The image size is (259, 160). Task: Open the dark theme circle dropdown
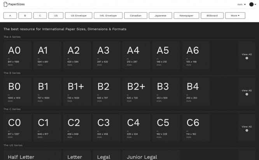(253, 4)
